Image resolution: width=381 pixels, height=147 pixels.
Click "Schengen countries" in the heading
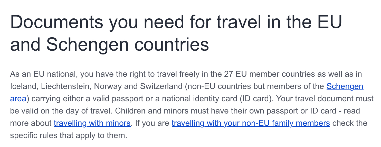pos(128,44)
